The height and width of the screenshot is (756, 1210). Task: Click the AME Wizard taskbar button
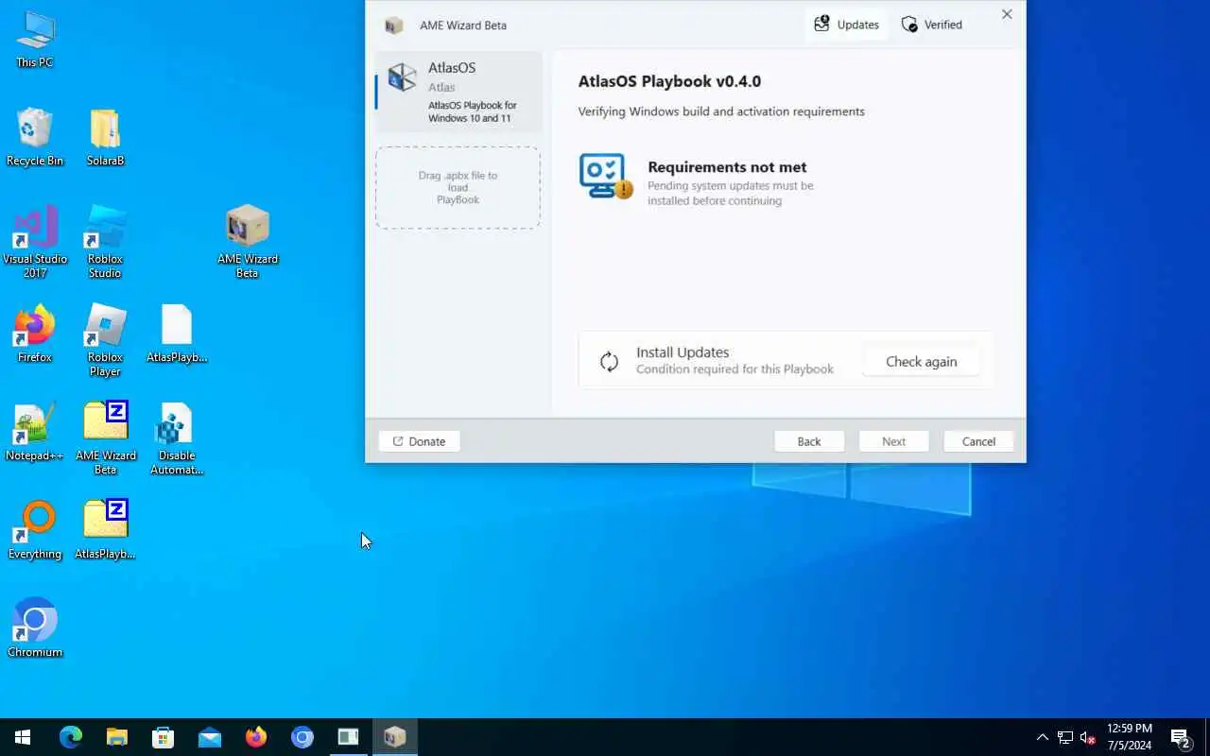[x=395, y=737]
